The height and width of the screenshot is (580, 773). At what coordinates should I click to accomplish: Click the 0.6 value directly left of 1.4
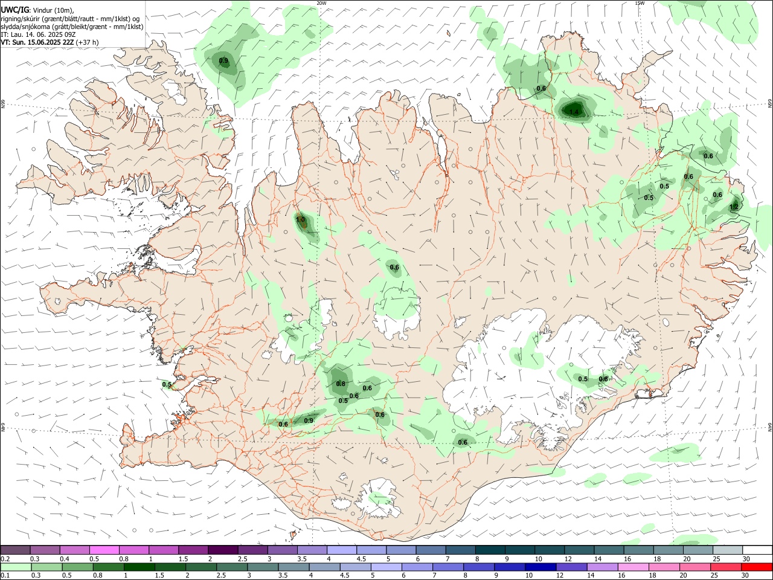click(541, 88)
